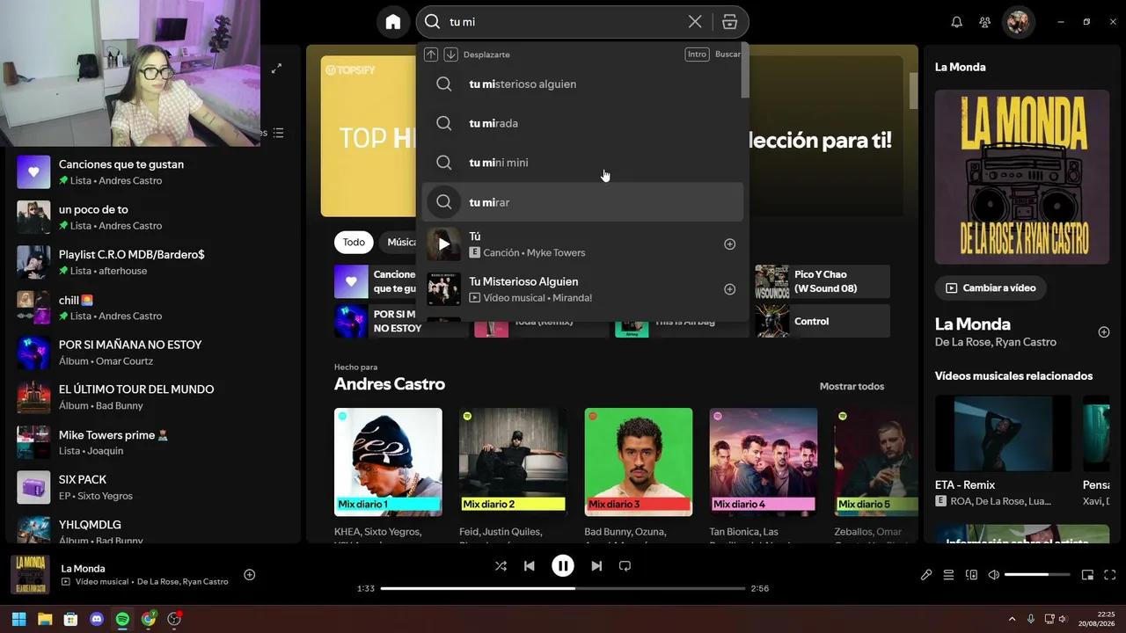1126x633 pixels.
Task: Choose suggestion 'tu mirada'
Action: [x=582, y=123]
